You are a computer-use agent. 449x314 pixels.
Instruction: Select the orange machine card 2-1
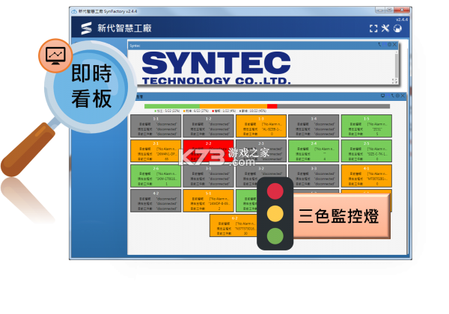click(x=156, y=151)
